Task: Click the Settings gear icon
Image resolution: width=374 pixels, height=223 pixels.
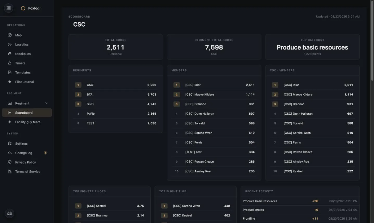Action: (10, 144)
